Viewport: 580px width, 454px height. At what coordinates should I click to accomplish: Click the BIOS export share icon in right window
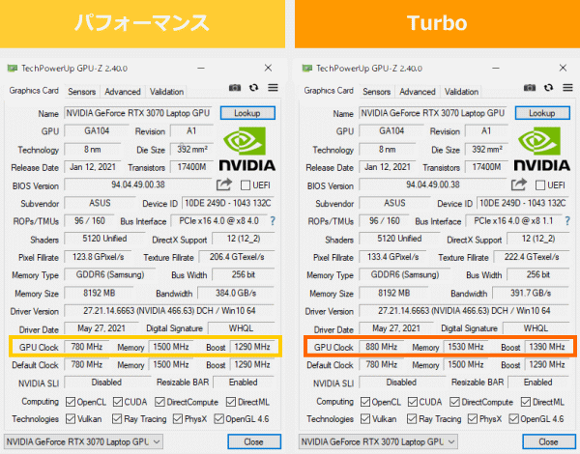click(x=519, y=184)
